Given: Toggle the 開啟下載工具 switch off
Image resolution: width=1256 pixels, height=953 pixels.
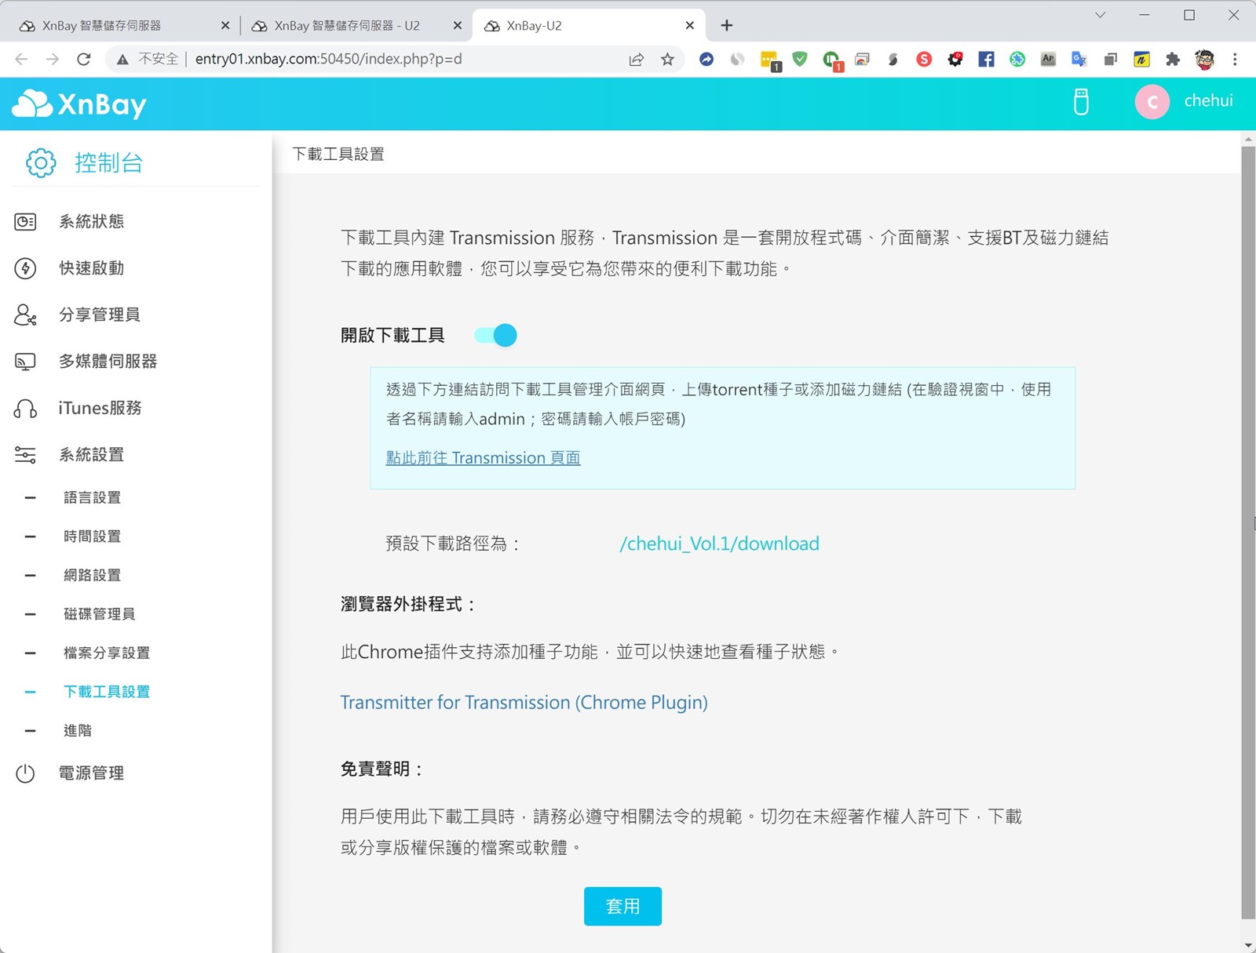Looking at the screenshot, I should click(496, 336).
